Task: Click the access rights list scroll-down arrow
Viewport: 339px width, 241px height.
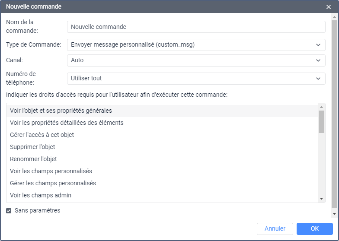Action: 321,198
